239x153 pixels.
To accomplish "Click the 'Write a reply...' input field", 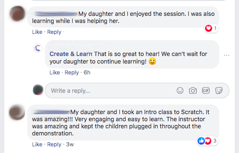I will click(111, 91).
